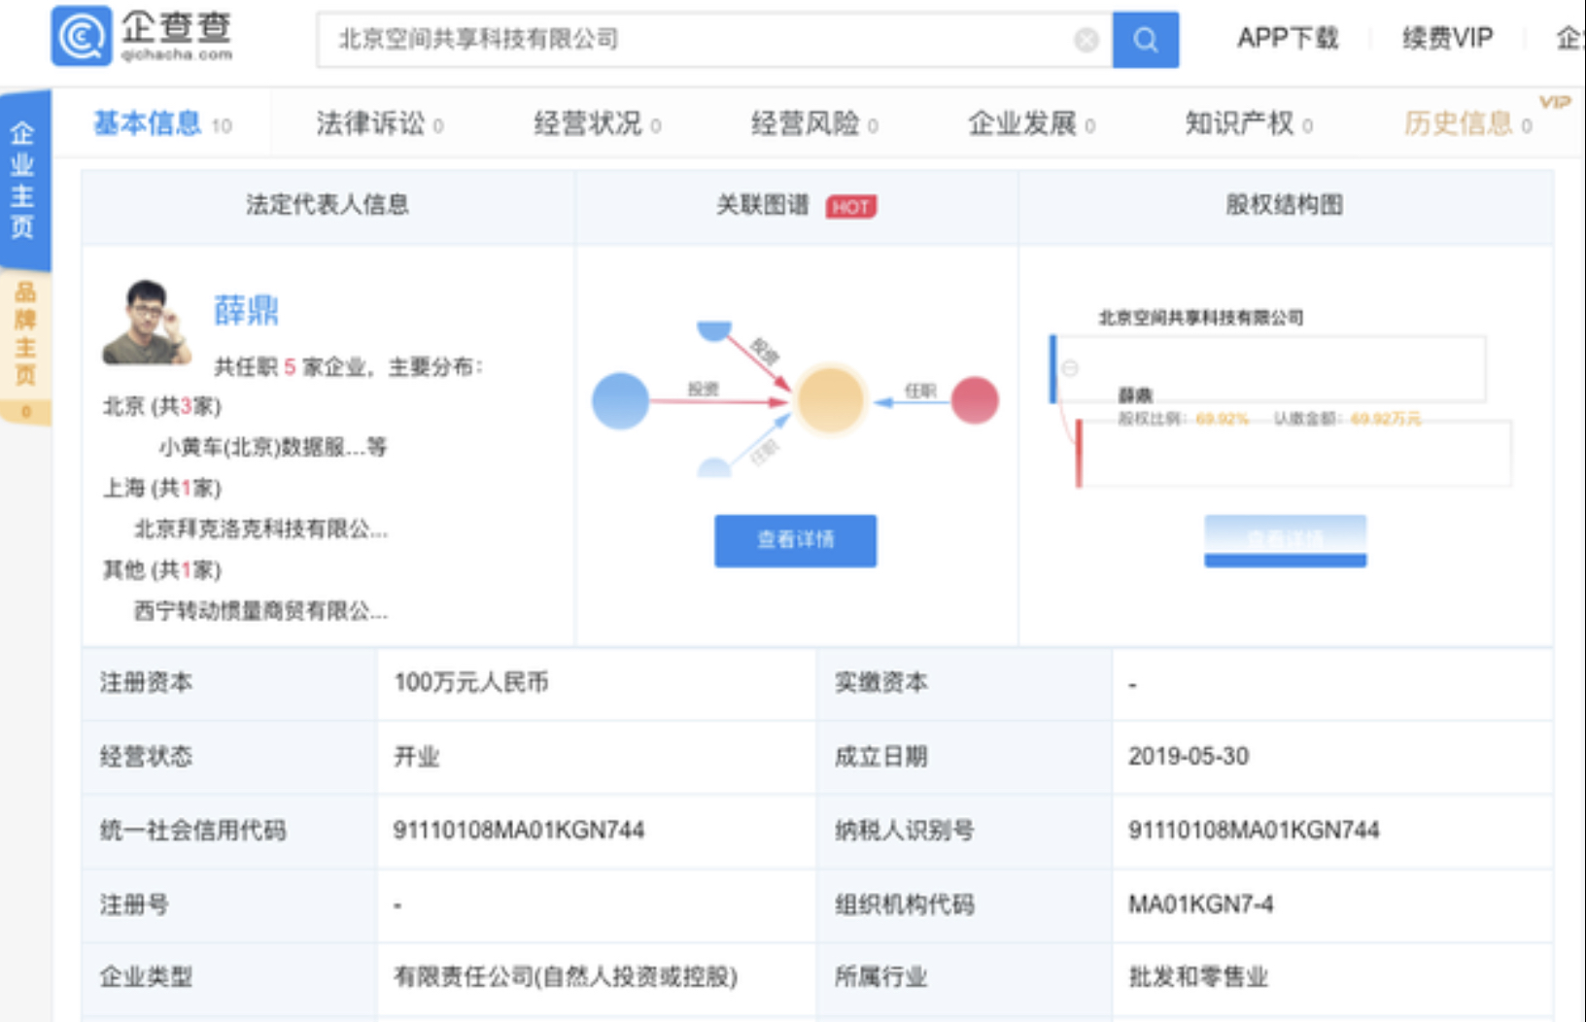Click 续费VIP in the header

tap(1447, 39)
